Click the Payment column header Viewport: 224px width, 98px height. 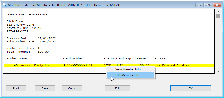(143, 59)
